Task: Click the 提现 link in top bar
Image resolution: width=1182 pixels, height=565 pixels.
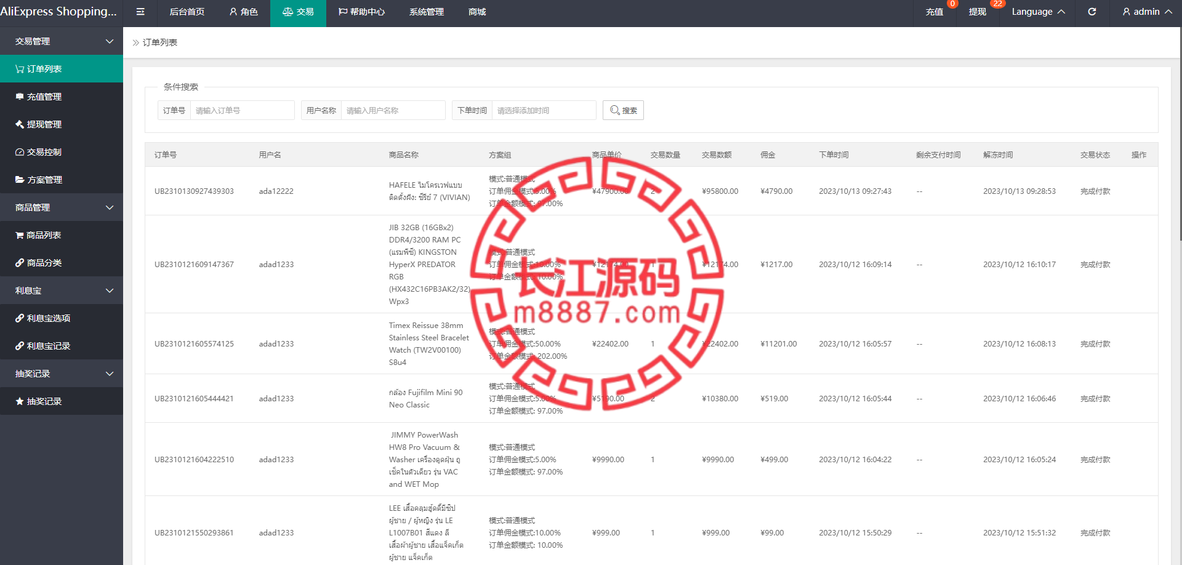Action: 978,12
